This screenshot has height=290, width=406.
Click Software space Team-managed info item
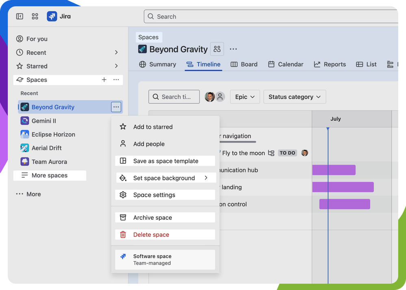(165, 260)
